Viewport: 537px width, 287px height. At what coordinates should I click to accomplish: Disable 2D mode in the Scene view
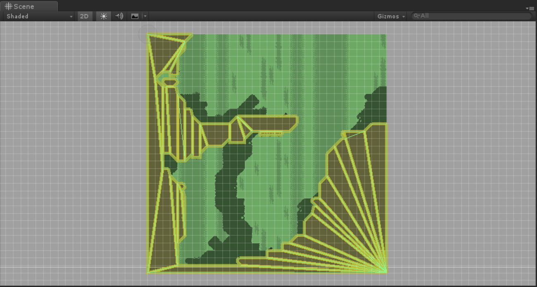(85, 16)
